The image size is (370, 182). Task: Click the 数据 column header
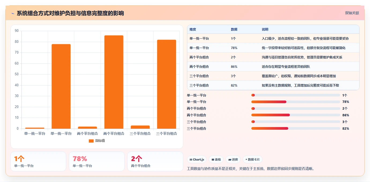coord(234,29)
